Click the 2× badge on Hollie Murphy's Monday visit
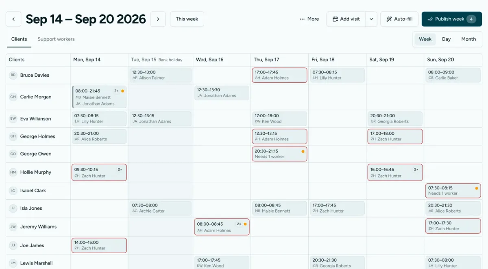The width and height of the screenshot is (488, 269). 120,170
